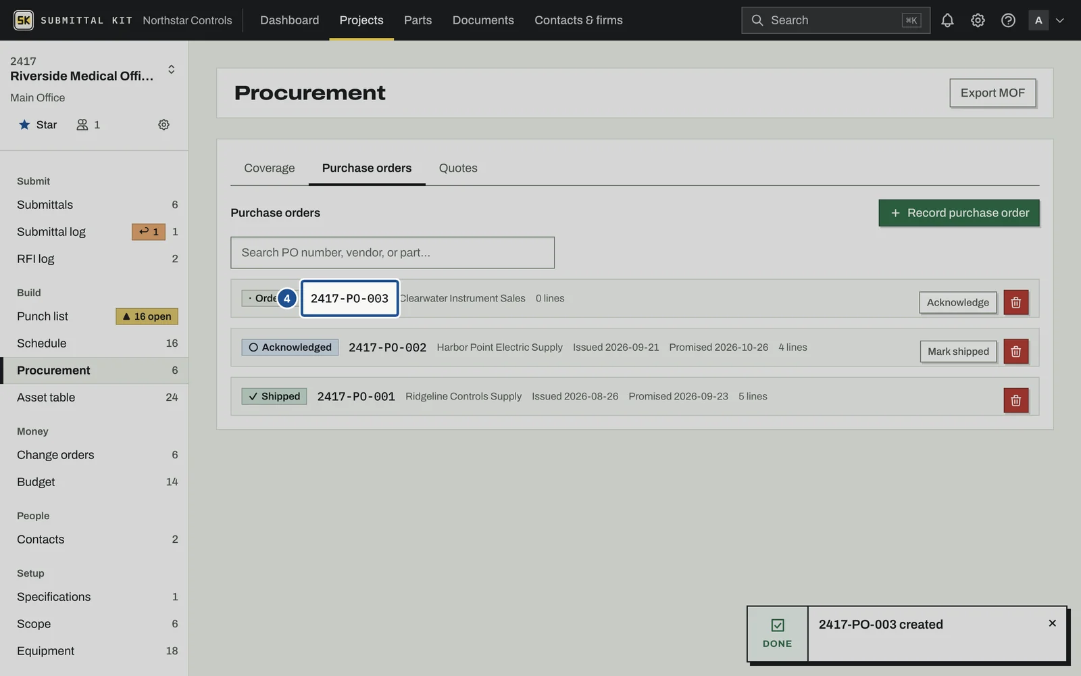The height and width of the screenshot is (676, 1081).
Task: Open the help question mark icon
Action: point(1008,20)
